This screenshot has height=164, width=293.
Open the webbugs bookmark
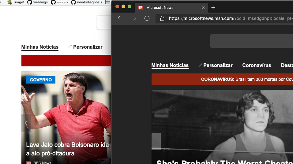(37, 2)
